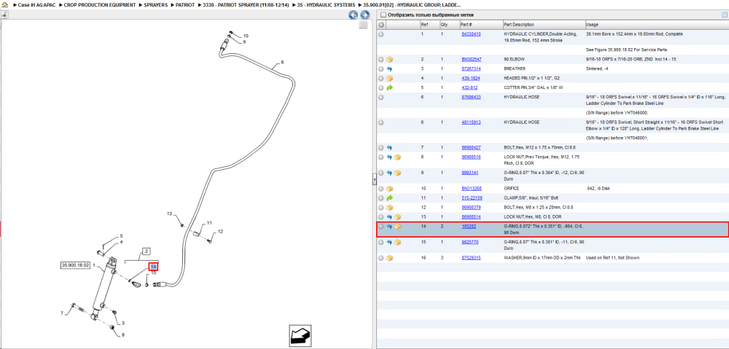Select 'BREATHER' description text
The width and height of the screenshot is (729, 349).
515,68
